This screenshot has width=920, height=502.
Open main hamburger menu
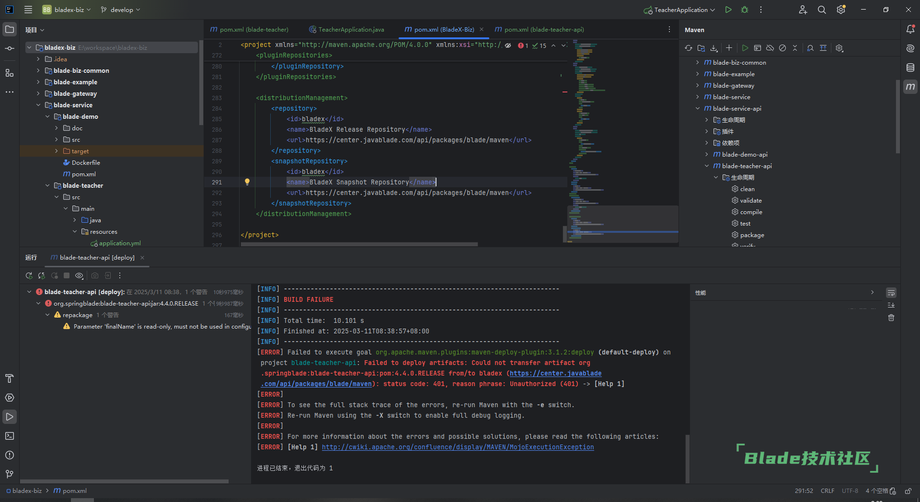click(x=28, y=10)
